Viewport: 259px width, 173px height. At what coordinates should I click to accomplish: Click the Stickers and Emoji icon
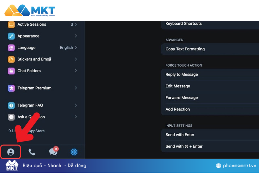coord(11,59)
